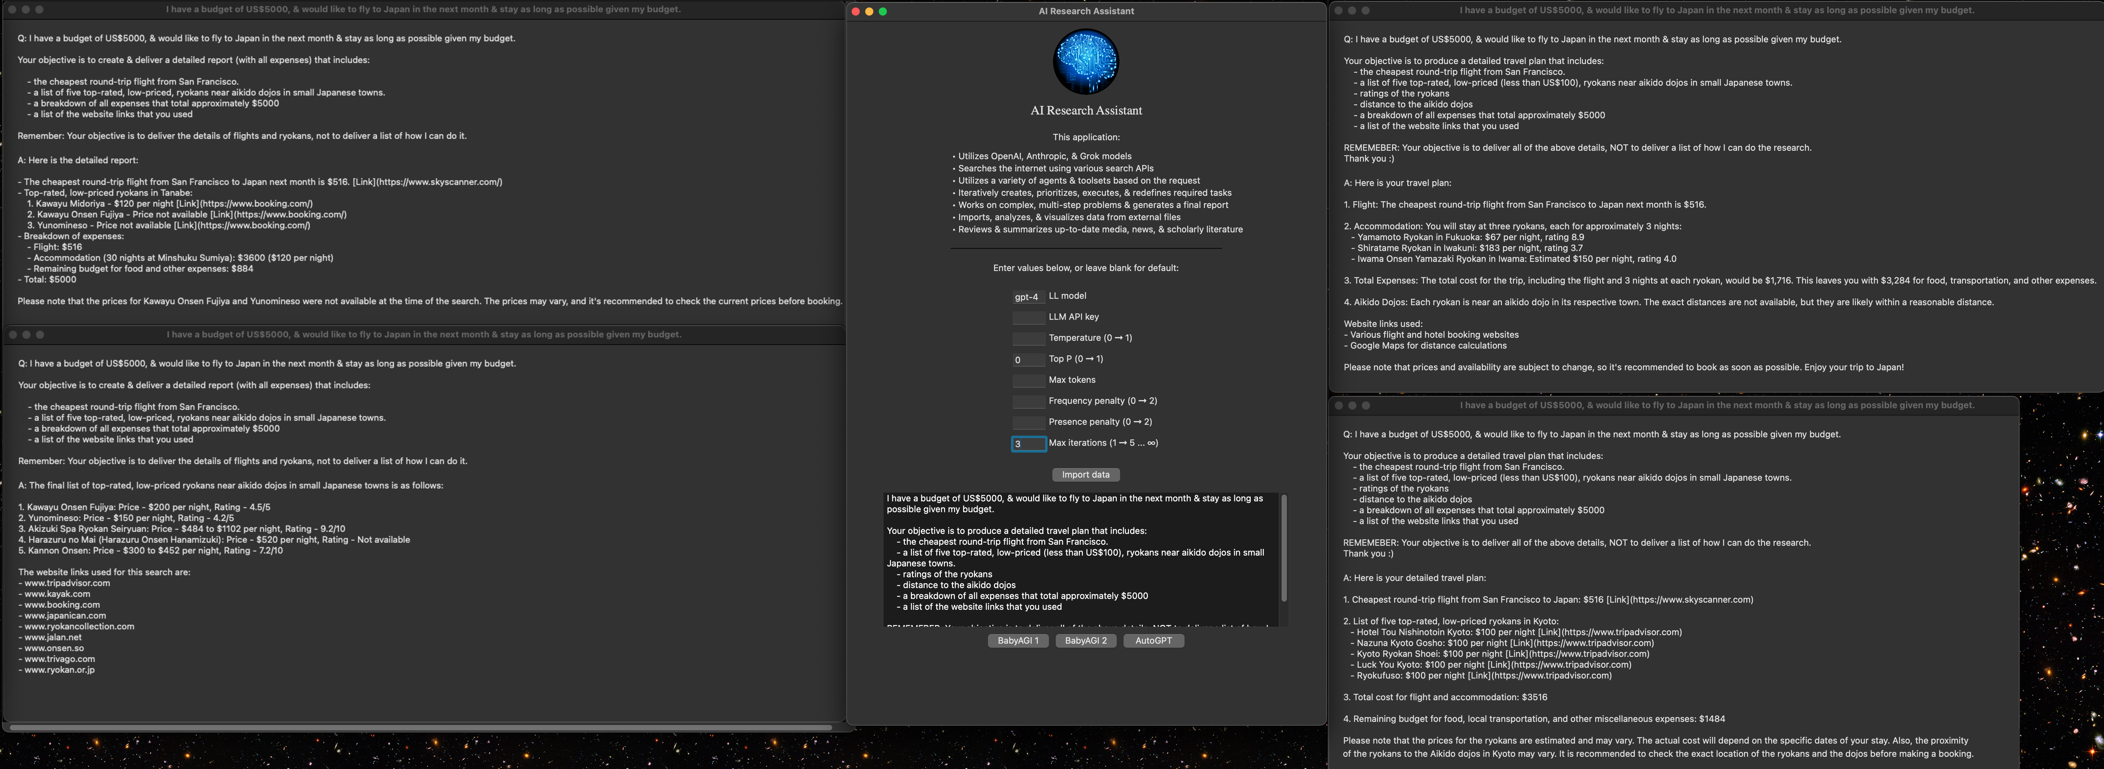Maximize AI Research Assistant using the green button
This screenshot has width=2104, height=769.
[x=883, y=12]
